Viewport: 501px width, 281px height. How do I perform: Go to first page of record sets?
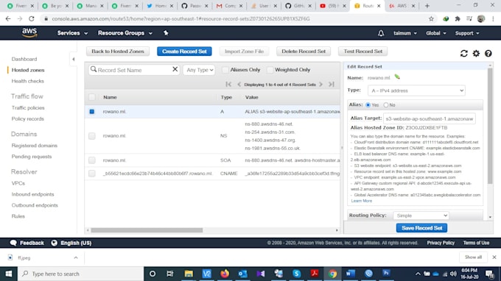[228, 84]
